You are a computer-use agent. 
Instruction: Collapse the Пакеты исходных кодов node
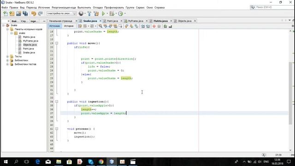coord(7,29)
